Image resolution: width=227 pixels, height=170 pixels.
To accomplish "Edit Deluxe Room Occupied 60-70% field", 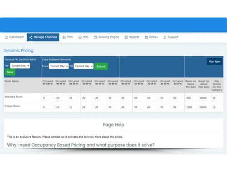I will click(100, 107).
